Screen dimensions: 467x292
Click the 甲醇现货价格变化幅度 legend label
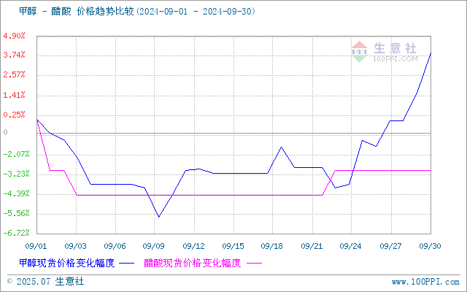67,263
